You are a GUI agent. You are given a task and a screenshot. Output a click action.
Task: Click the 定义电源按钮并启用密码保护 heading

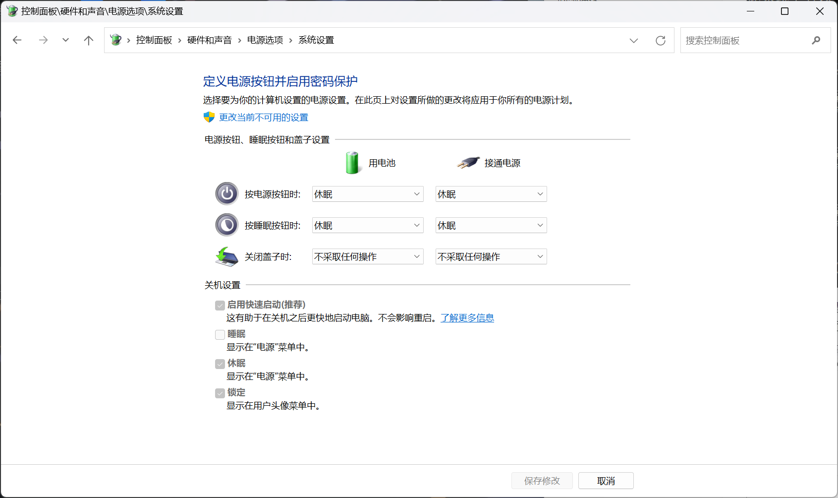(280, 81)
